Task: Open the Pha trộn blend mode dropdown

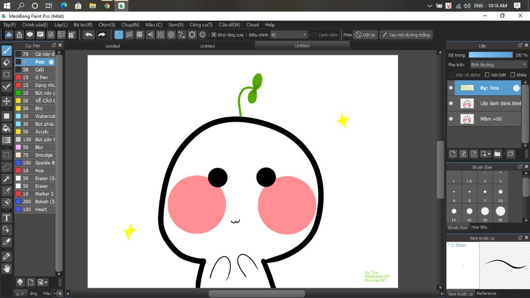Action: (498, 65)
